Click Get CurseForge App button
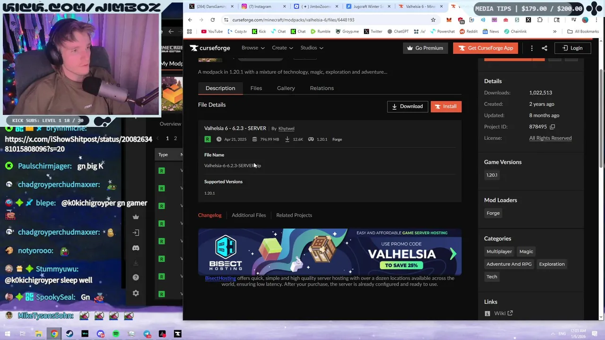Viewport: 605px width, 340px height. pyautogui.click(x=485, y=48)
